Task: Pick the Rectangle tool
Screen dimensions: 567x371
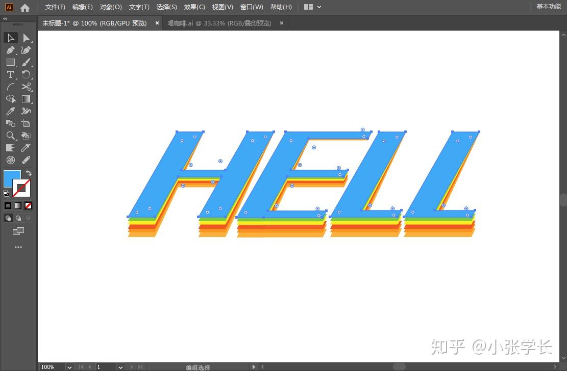Action: [x=11, y=62]
